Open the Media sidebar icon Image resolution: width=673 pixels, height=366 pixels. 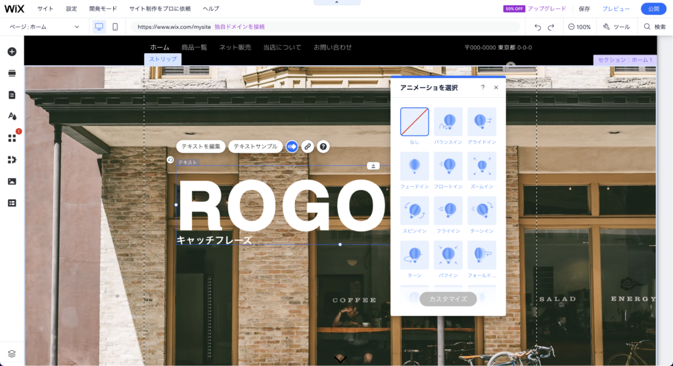12,181
